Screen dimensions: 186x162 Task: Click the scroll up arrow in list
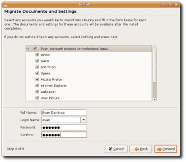tap(154, 47)
